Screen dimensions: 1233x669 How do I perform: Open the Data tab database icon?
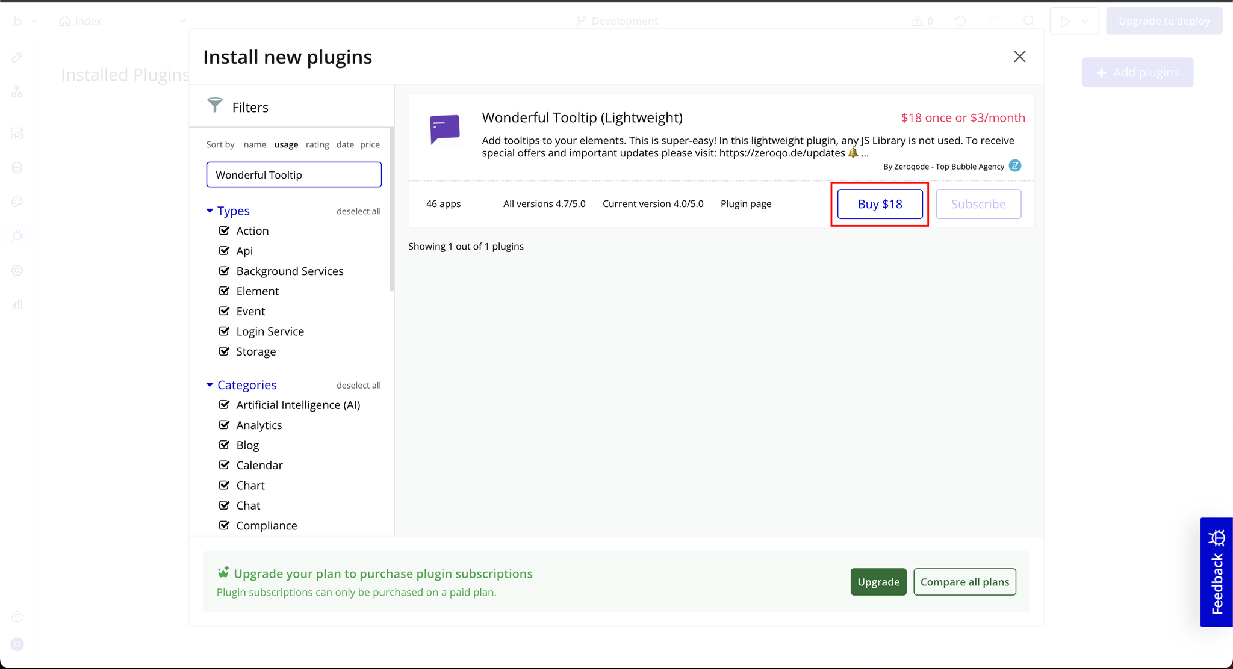click(x=17, y=167)
